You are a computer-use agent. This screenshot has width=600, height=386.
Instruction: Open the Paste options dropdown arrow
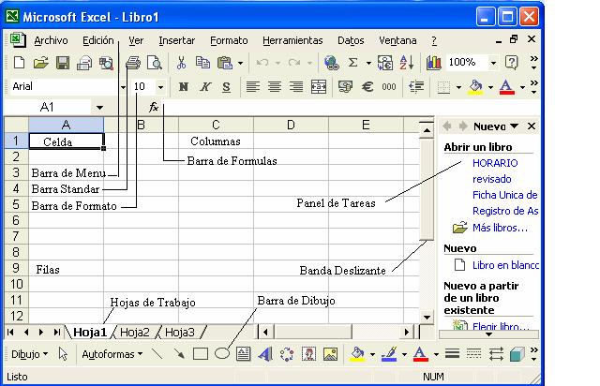tap(240, 63)
